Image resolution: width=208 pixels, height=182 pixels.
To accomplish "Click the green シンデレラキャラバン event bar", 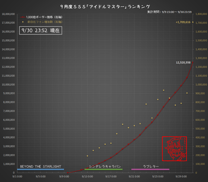I will [104, 169].
